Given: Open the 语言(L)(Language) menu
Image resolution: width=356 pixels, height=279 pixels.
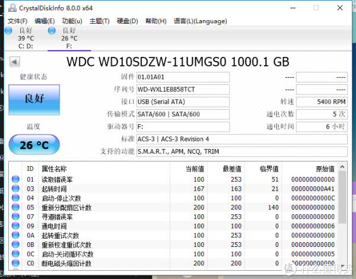Looking at the screenshot, I should click(201, 21).
